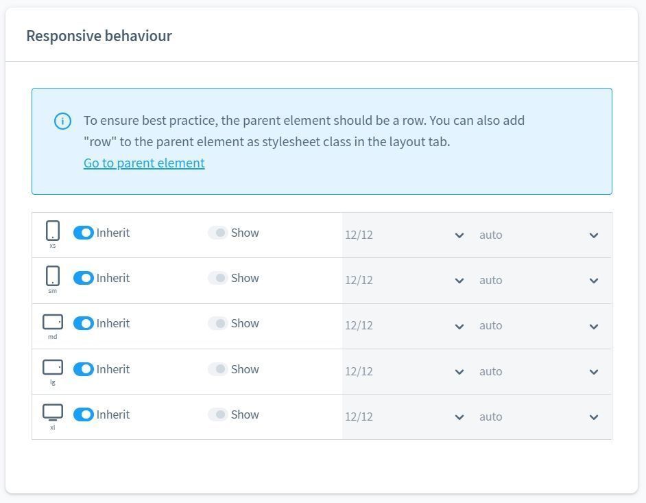Screen dimensions: 646x503
Task: Click the xs phone device icon
Action: (53, 231)
